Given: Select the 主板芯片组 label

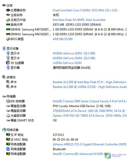Looking at the screenshot, I should (18, 20).
